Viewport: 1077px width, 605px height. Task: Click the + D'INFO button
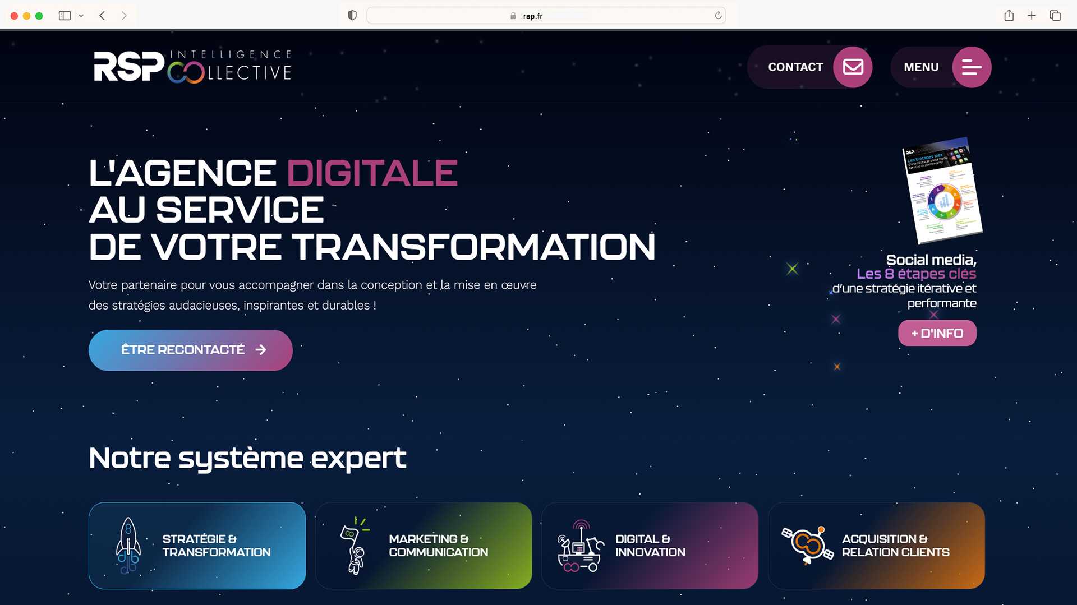click(937, 333)
